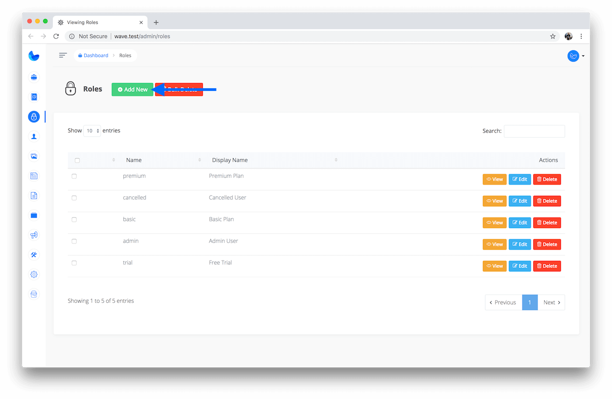Image resolution: width=612 pixels, height=399 pixels.
Task: Open the megaphone Announcements icon in sidebar
Action: click(34, 235)
